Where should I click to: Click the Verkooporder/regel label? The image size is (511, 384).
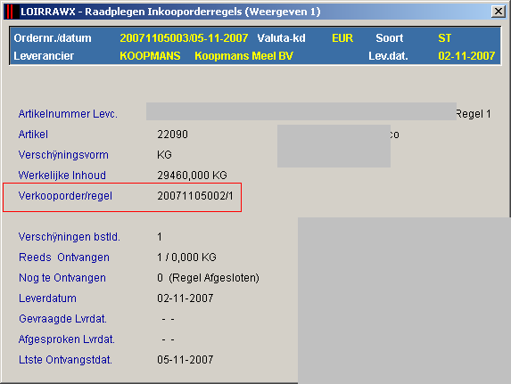[x=65, y=196]
